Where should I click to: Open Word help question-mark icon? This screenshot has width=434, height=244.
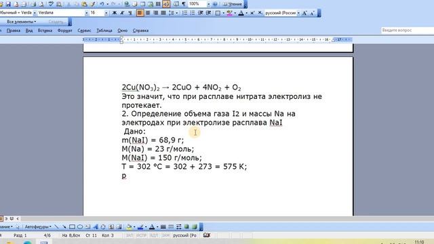215,4
